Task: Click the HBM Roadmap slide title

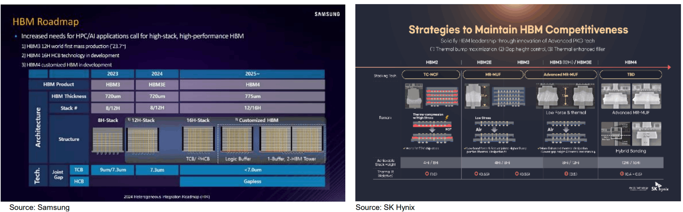Action: pyautogui.click(x=46, y=22)
